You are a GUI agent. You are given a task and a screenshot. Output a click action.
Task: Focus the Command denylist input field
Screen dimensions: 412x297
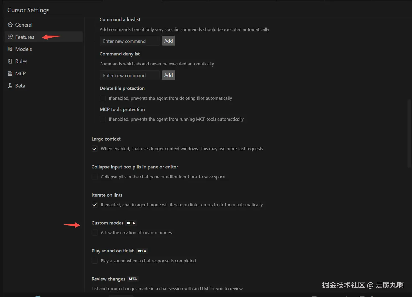(130, 75)
